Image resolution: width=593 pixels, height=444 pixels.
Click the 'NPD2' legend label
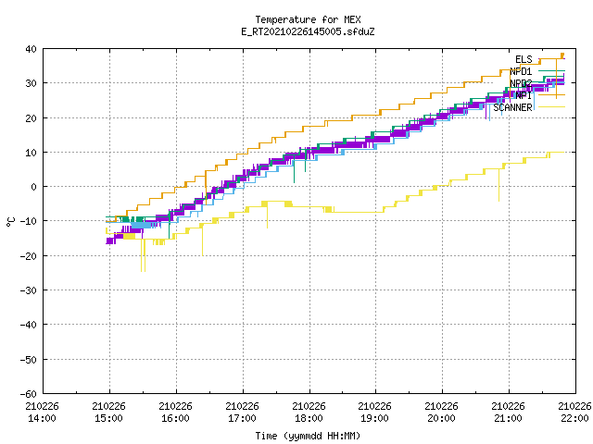521,83
